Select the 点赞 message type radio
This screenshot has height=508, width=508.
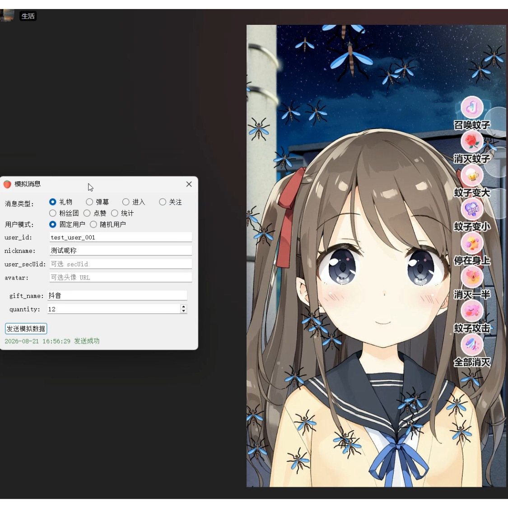[87, 213]
